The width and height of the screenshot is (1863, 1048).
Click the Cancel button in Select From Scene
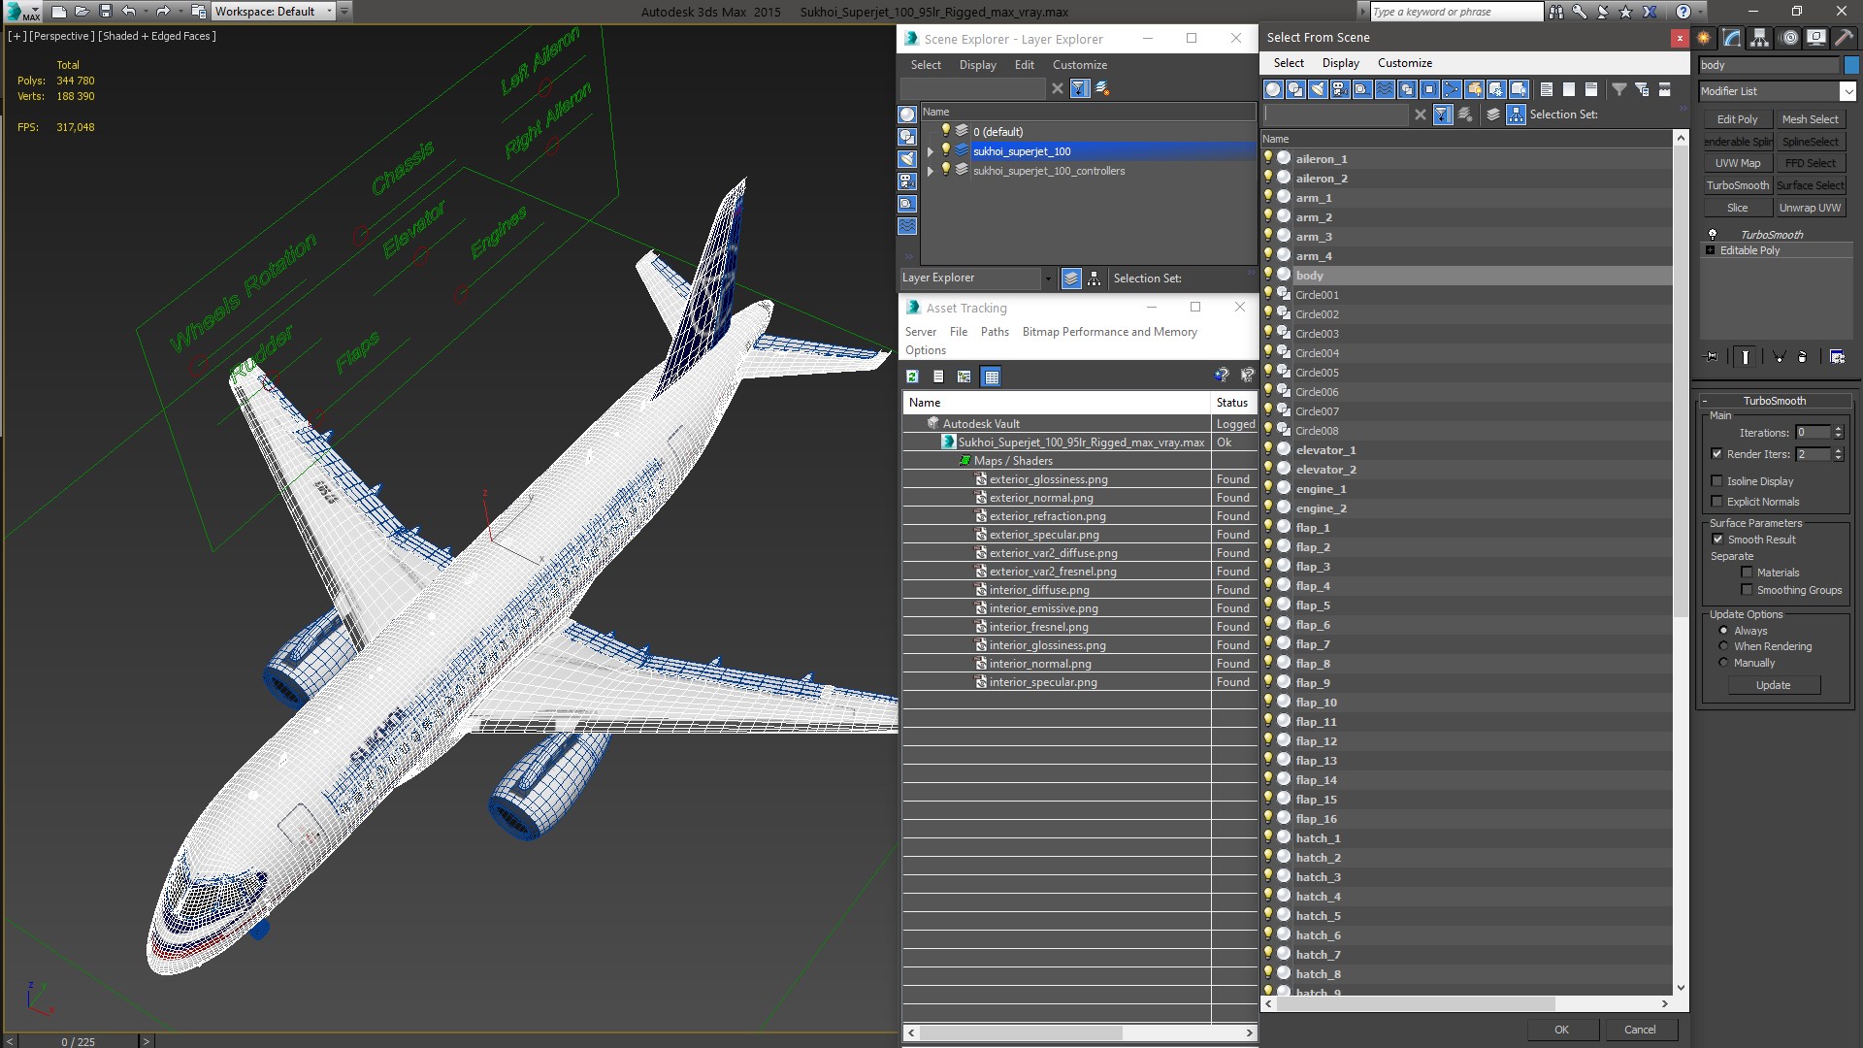[x=1640, y=1030]
